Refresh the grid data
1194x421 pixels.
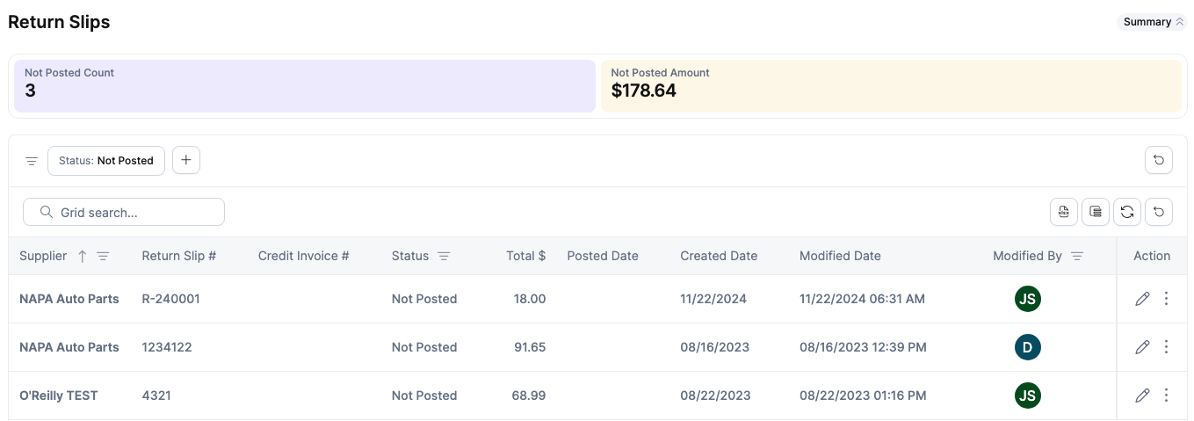pos(1127,212)
